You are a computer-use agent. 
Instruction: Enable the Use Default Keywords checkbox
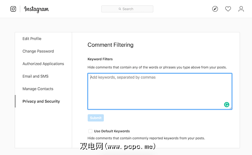(90, 131)
